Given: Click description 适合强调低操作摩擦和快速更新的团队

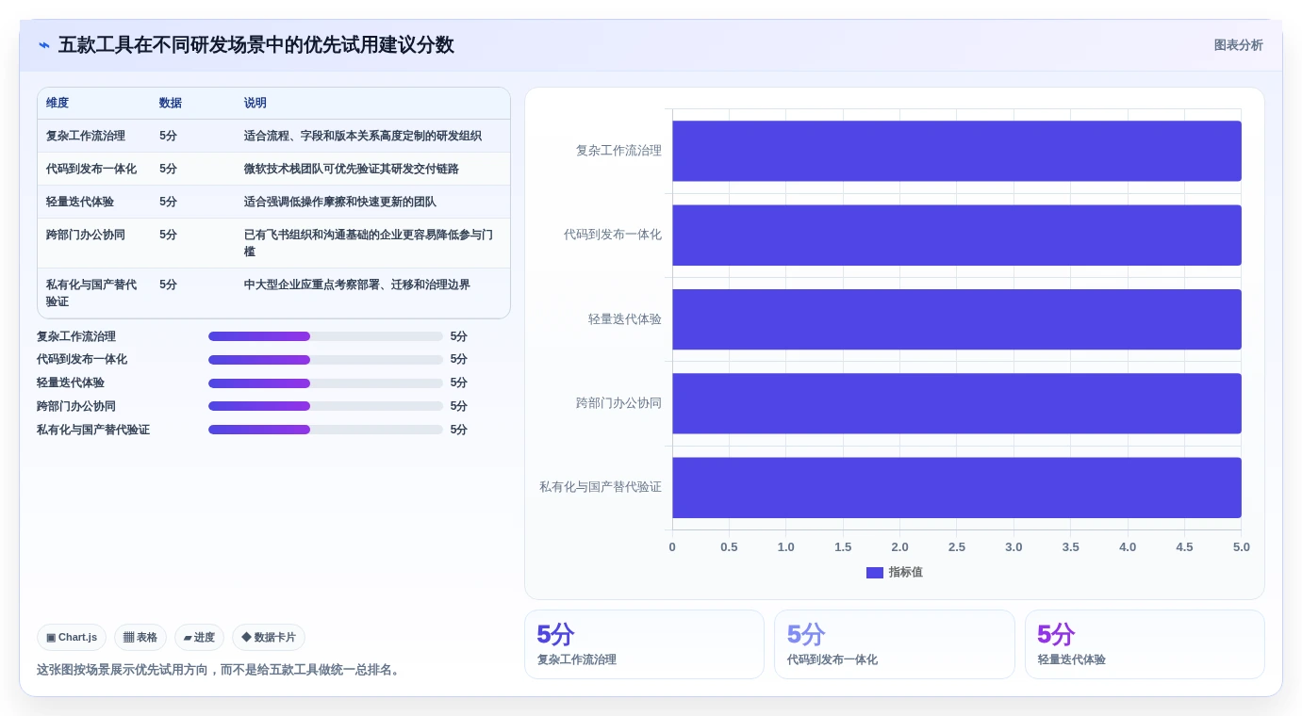Looking at the screenshot, I should pyautogui.click(x=340, y=202).
